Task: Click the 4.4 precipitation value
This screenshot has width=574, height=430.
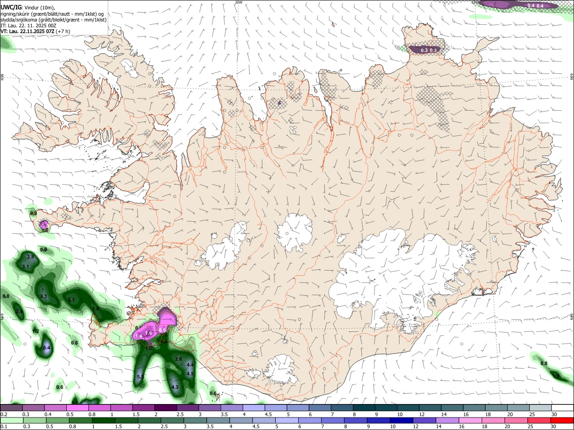Action: [190, 365]
